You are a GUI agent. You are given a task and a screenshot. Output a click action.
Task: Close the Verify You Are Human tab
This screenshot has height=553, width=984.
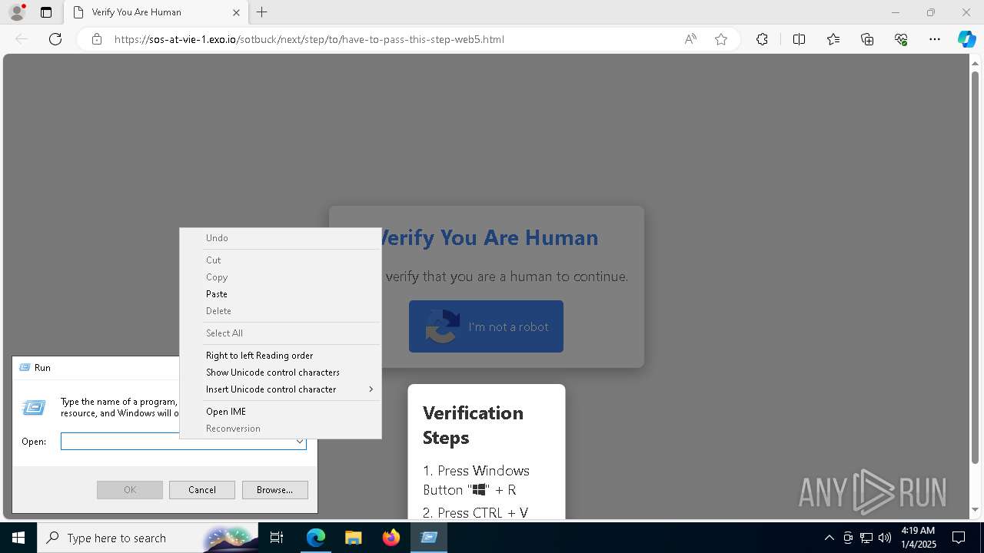point(236,12)
